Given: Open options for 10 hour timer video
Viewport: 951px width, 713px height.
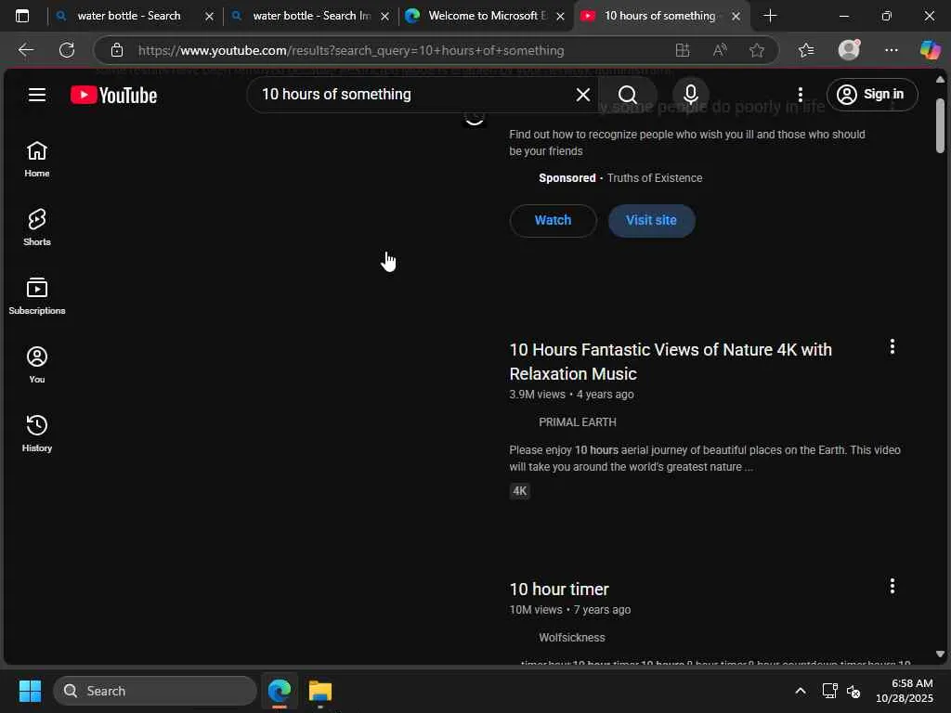Looking at the screenshot, I should coord(892,587).
